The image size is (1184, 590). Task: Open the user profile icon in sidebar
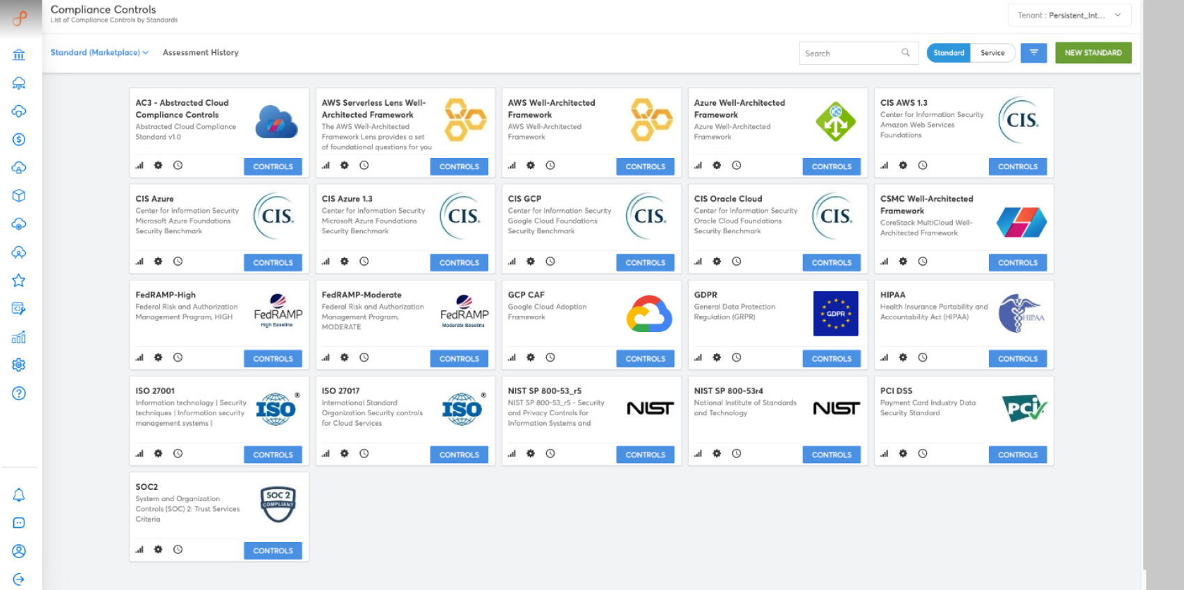(19, 551)
